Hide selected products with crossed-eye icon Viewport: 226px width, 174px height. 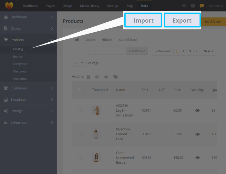coord(97,77)
